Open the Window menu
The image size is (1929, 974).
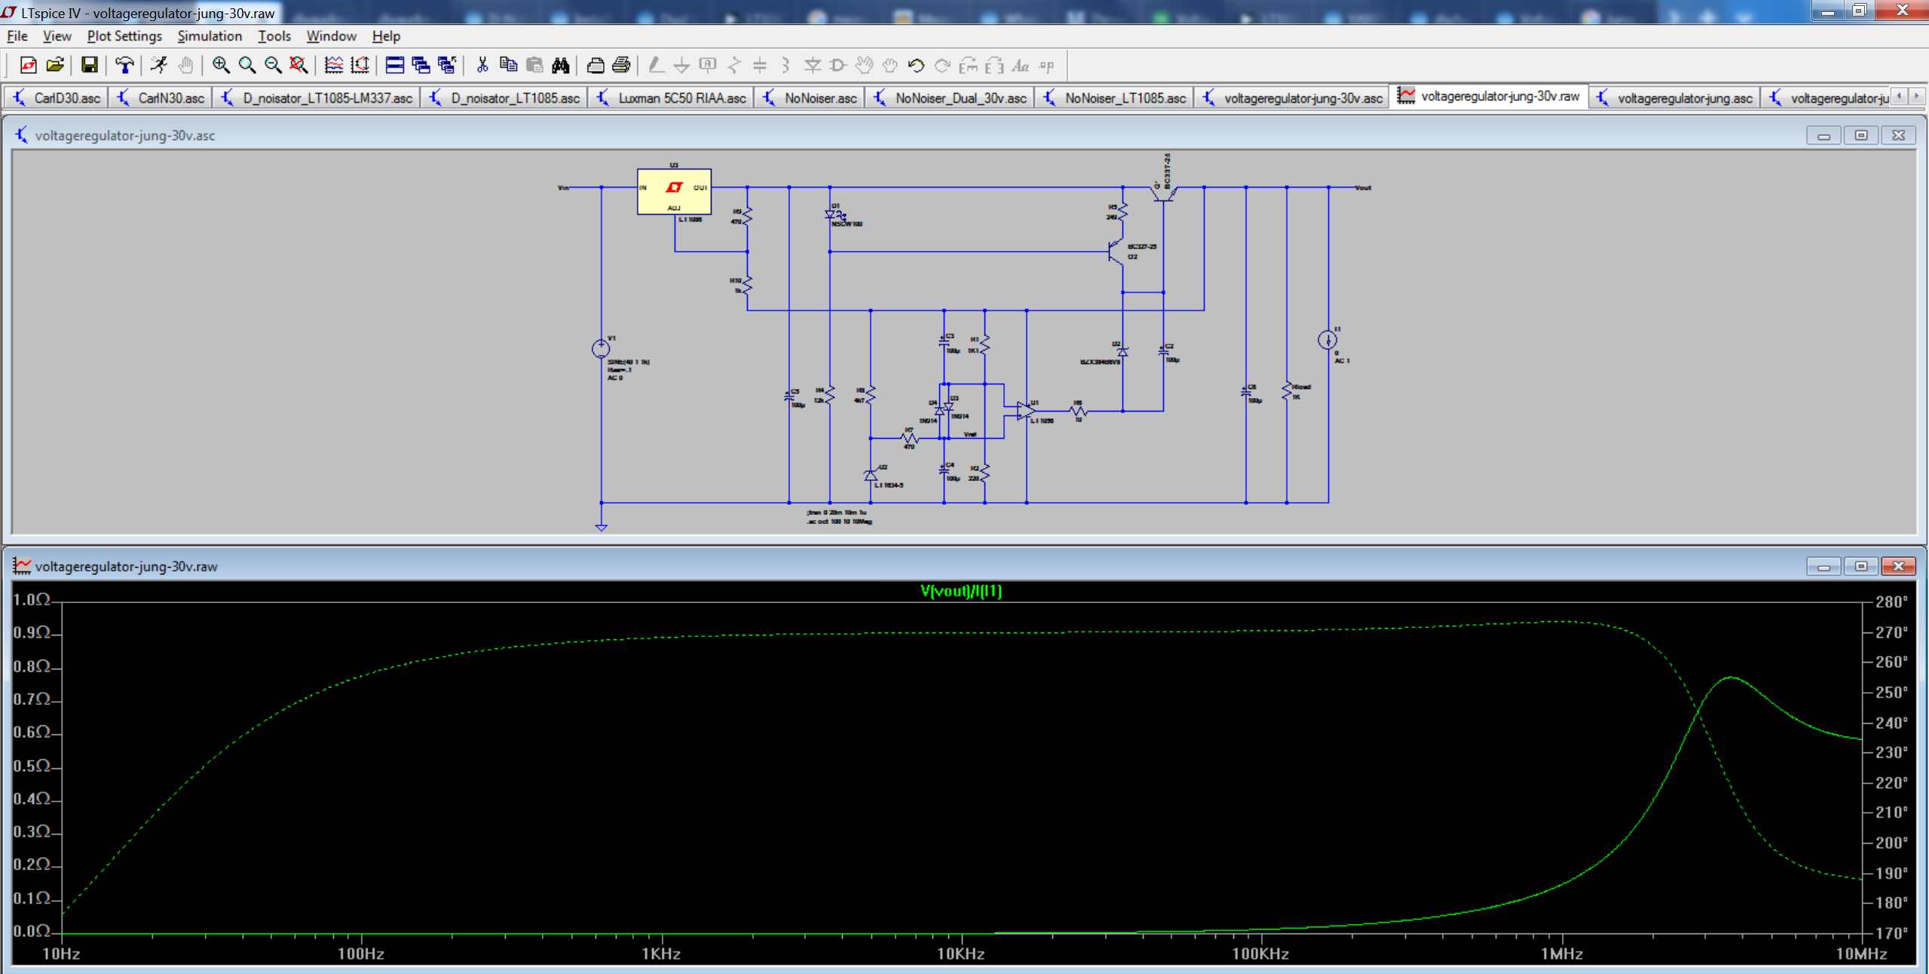point(331,36)
